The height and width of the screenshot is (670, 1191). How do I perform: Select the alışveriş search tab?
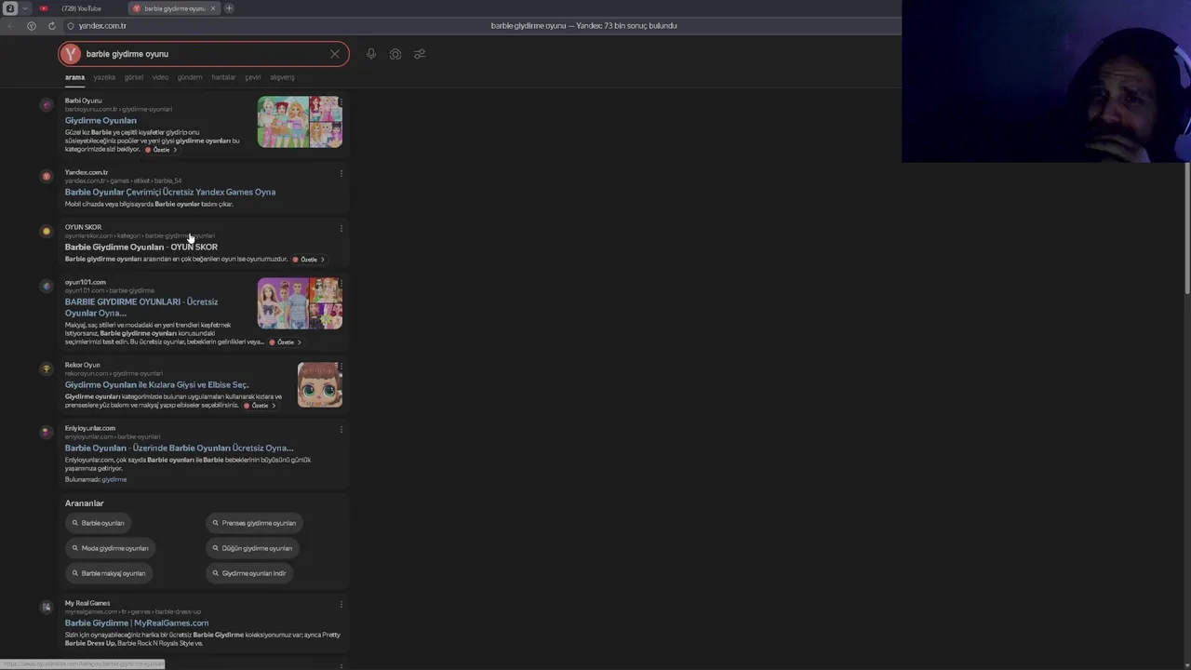pos(282,77)
